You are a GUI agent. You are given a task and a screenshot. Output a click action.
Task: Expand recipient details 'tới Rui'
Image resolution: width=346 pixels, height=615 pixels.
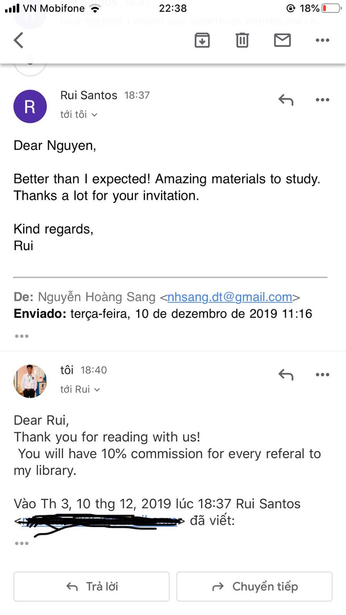[x=80, y=389]
